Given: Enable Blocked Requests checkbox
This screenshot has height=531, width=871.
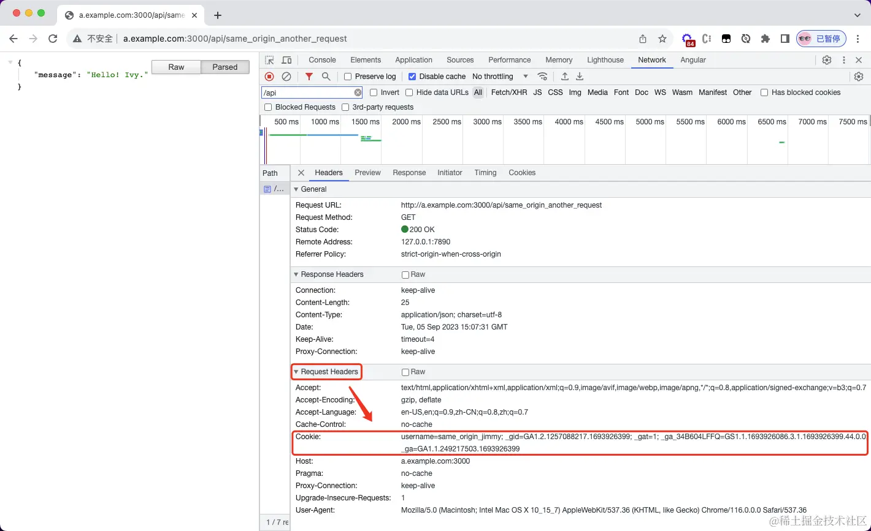Looking at the screenshot, I should click(x=268, y=107).
